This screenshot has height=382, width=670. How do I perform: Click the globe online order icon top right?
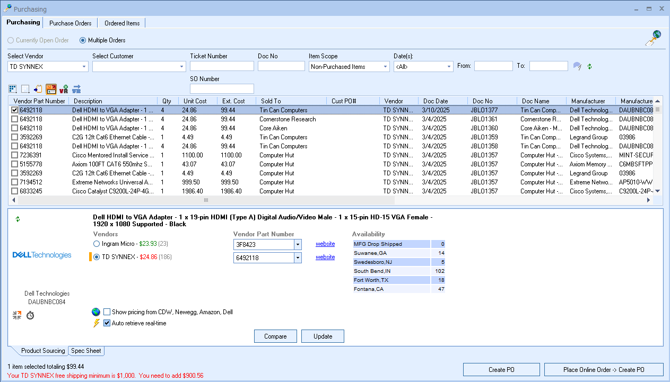[654, 38]
